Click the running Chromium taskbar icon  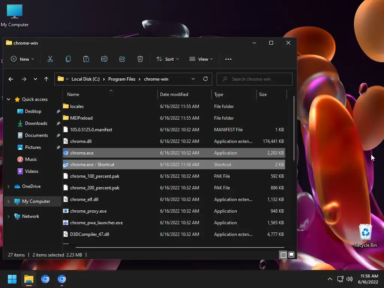(x=62, y=279)
